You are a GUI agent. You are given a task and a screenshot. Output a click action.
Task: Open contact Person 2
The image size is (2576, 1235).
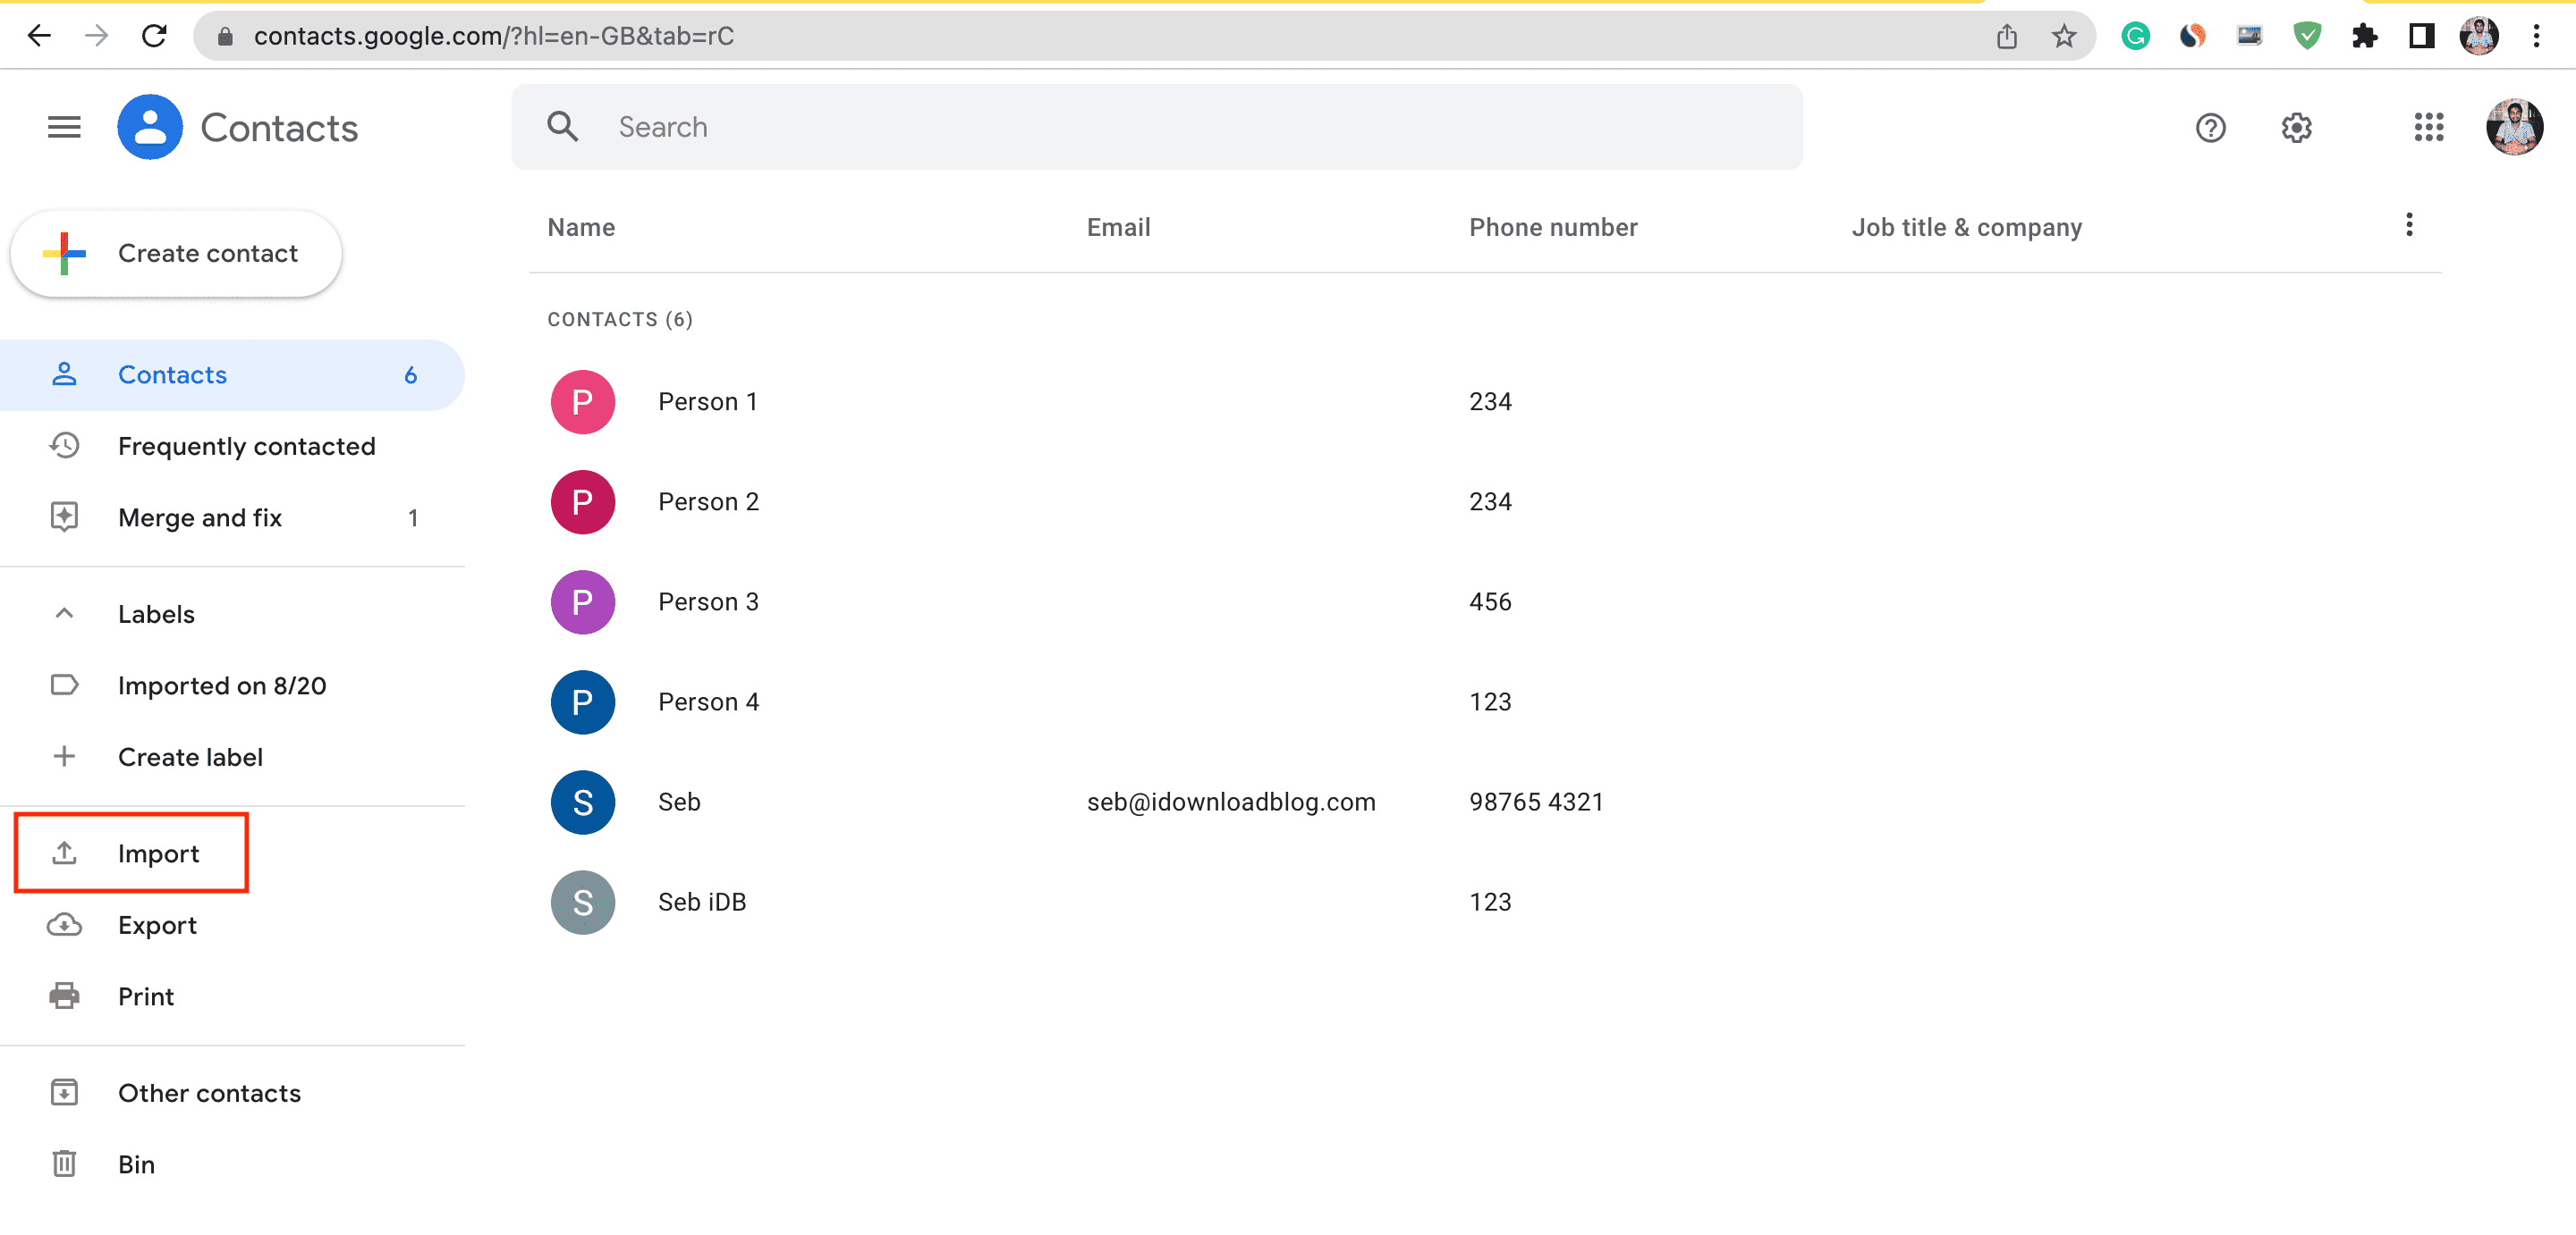click(708, 501)
